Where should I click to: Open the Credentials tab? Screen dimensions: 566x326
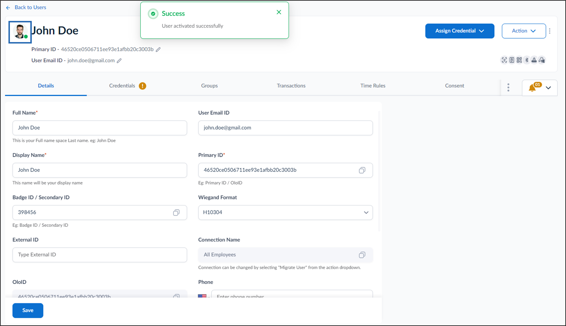click(122, 86)
